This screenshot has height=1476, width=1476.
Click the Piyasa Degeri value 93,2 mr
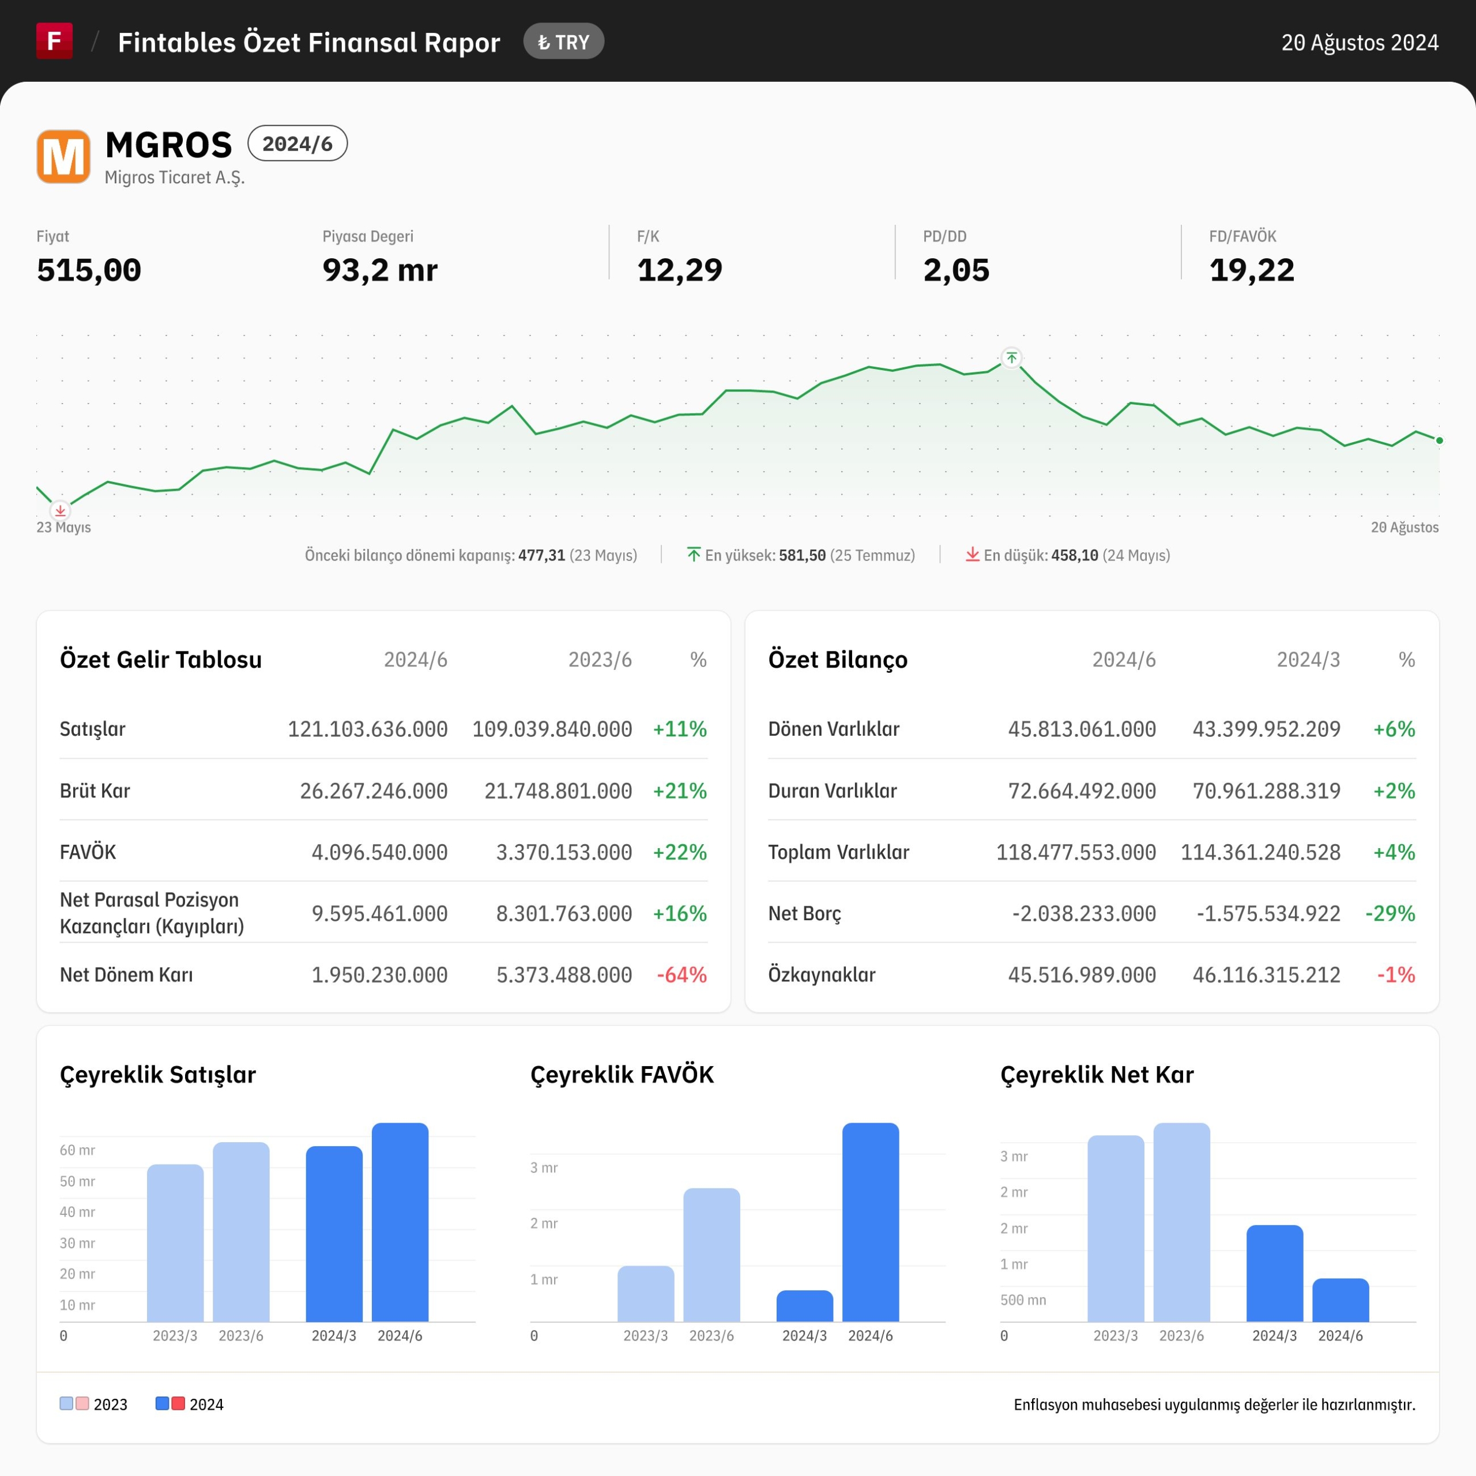pos(380,270)
